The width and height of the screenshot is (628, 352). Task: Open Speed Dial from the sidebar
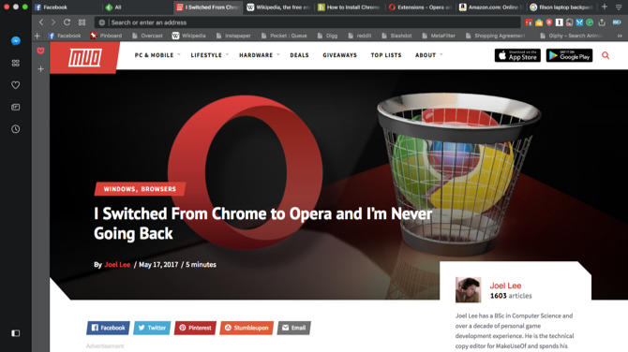pyautogui.click(x=16, y=63)
